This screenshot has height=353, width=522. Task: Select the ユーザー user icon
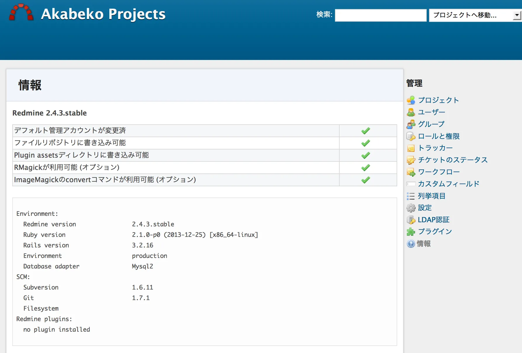[x=411, y=112]
